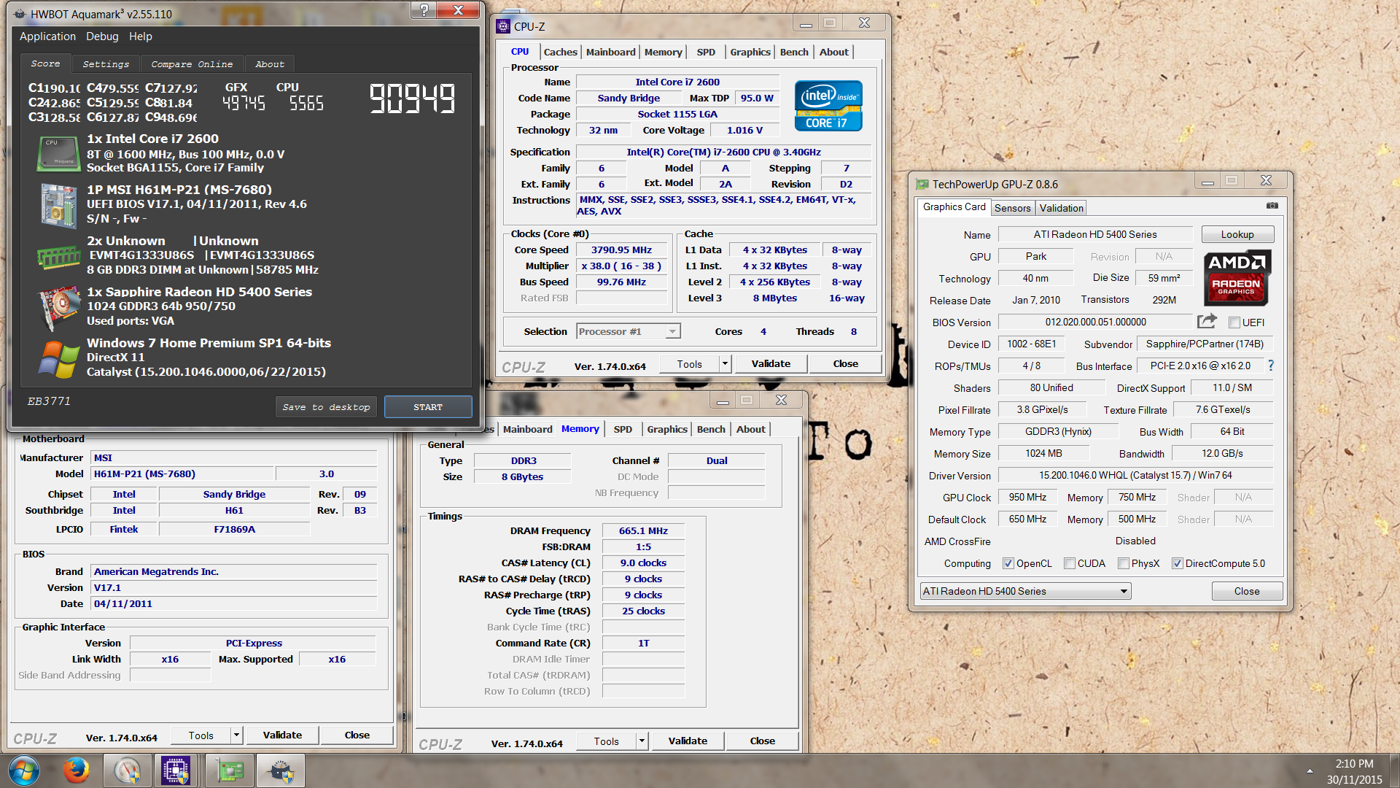
Task: Switch to the Settings tab in Aquamark
Action: [106, 64]
